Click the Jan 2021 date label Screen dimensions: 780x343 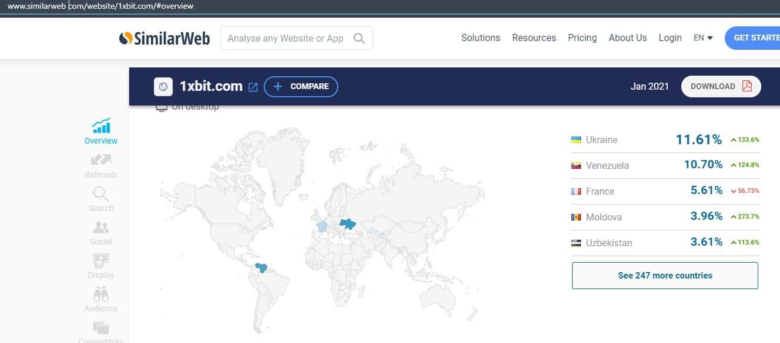pyautogui.click(x=650, y=86)
